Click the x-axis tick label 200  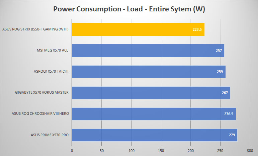tap(191, 151)
